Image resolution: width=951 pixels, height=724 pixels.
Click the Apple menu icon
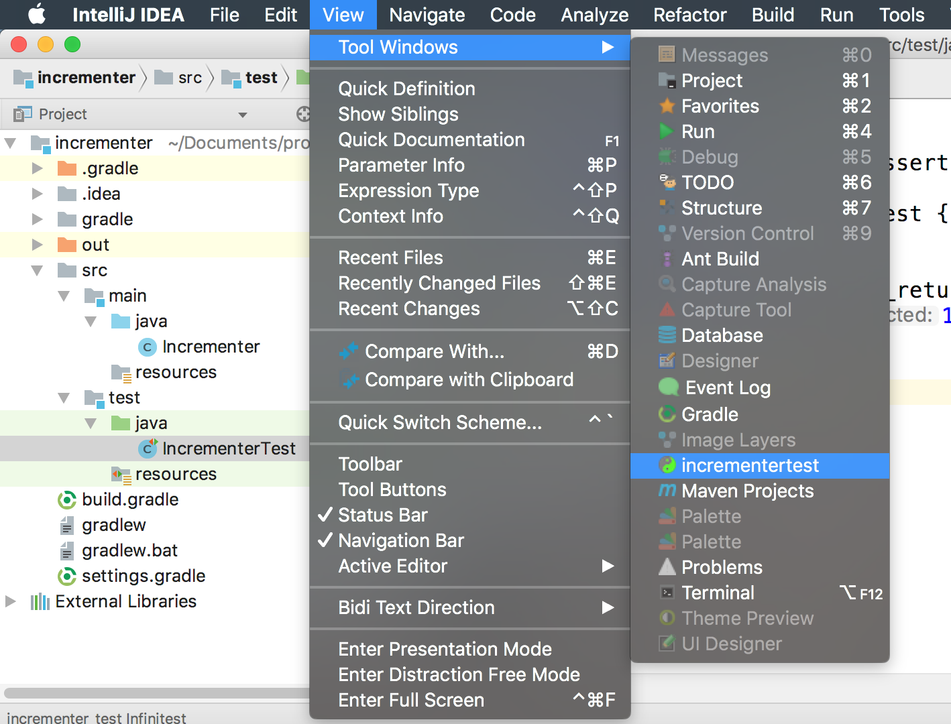37,13
